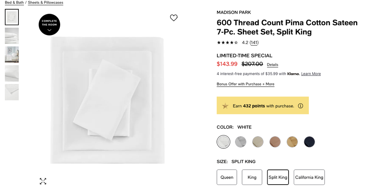Open Sheets & Pillowcases breadcrumb link
369x192 pixels.
click(45, 3)
